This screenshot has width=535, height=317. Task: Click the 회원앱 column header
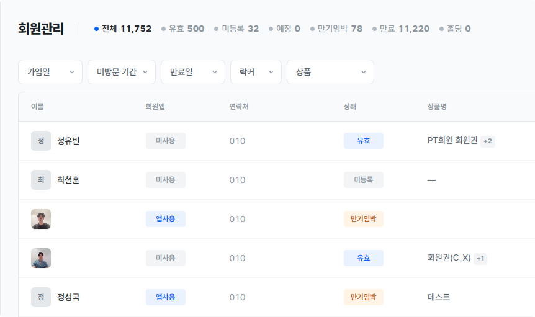(x=155, y=107)
